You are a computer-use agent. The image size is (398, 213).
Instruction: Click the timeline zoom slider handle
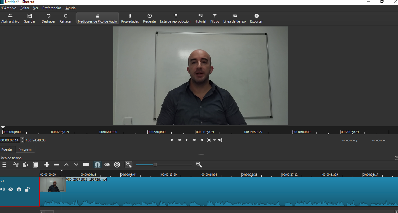[x=155, y=165]
